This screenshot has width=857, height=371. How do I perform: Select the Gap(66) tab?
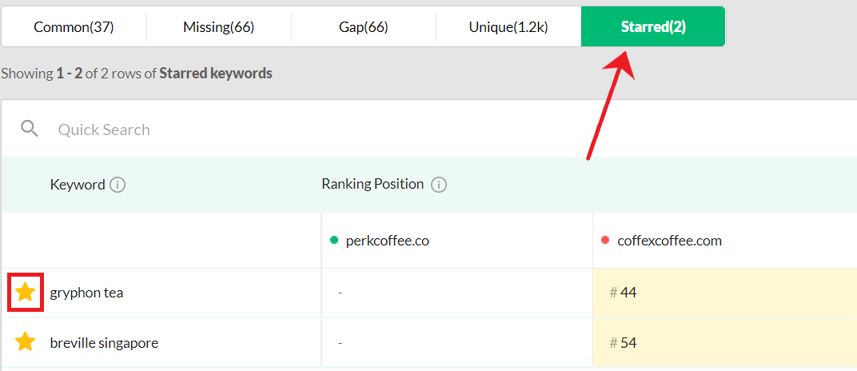(364, 26)
